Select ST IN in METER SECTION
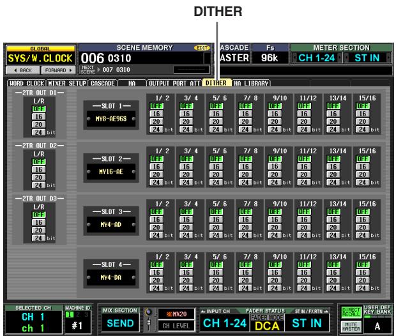This screenshot has width=396, height=336. [367, 58]
